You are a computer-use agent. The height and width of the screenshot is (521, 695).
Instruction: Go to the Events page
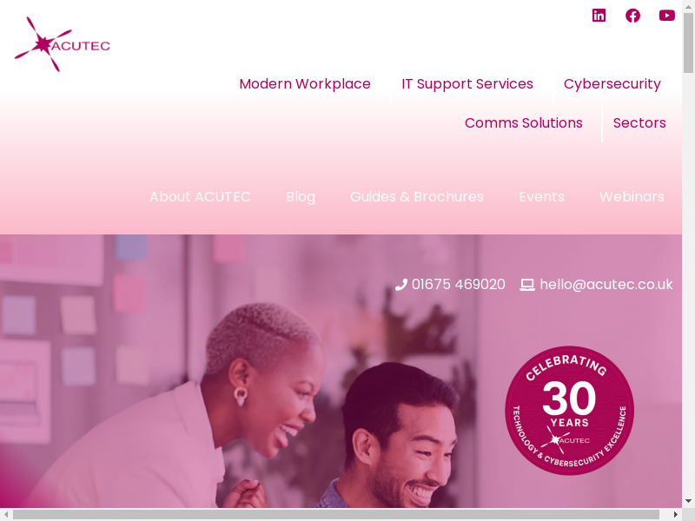[541, 197]
